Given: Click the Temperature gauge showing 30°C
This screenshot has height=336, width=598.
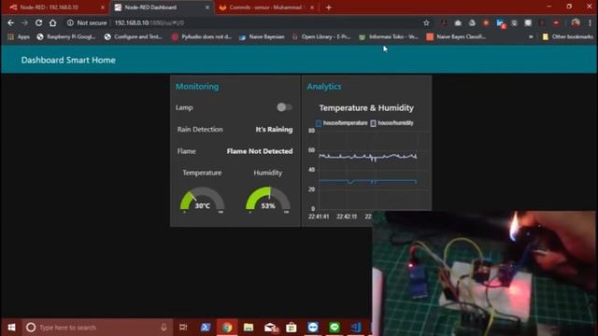Looking at the screenshot, I should coord(202,199).
